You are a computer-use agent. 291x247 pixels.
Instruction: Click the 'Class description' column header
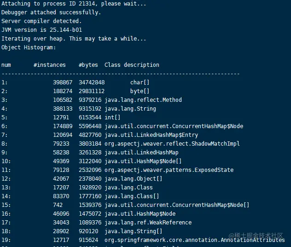tap(132, 65)
